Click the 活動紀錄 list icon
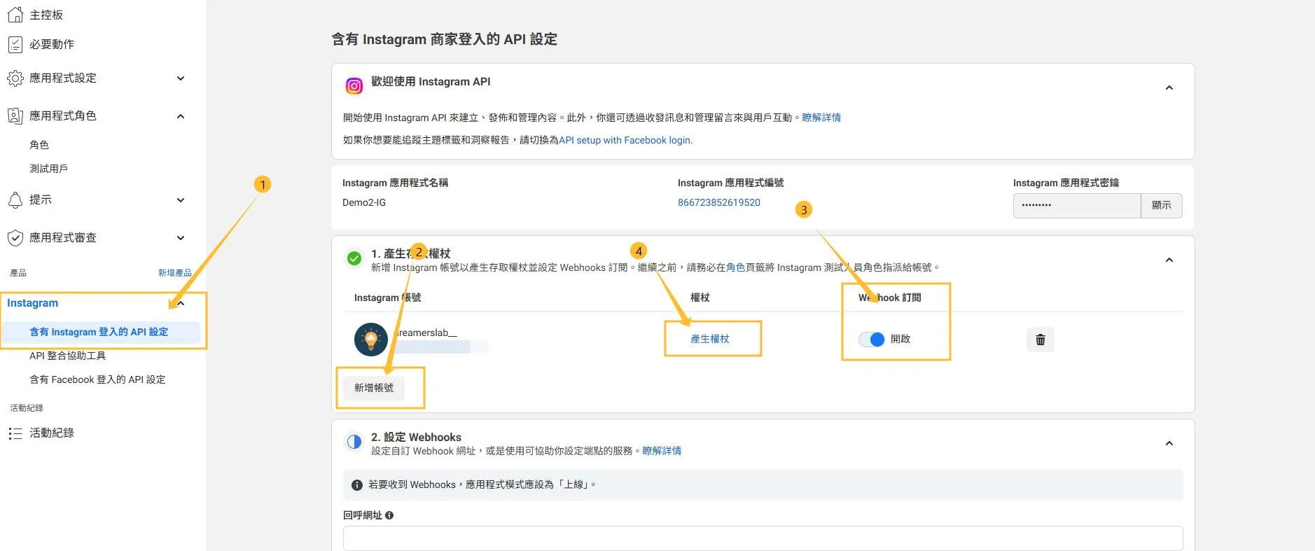This screenshot has width=1315, height=551. point(15,433)
